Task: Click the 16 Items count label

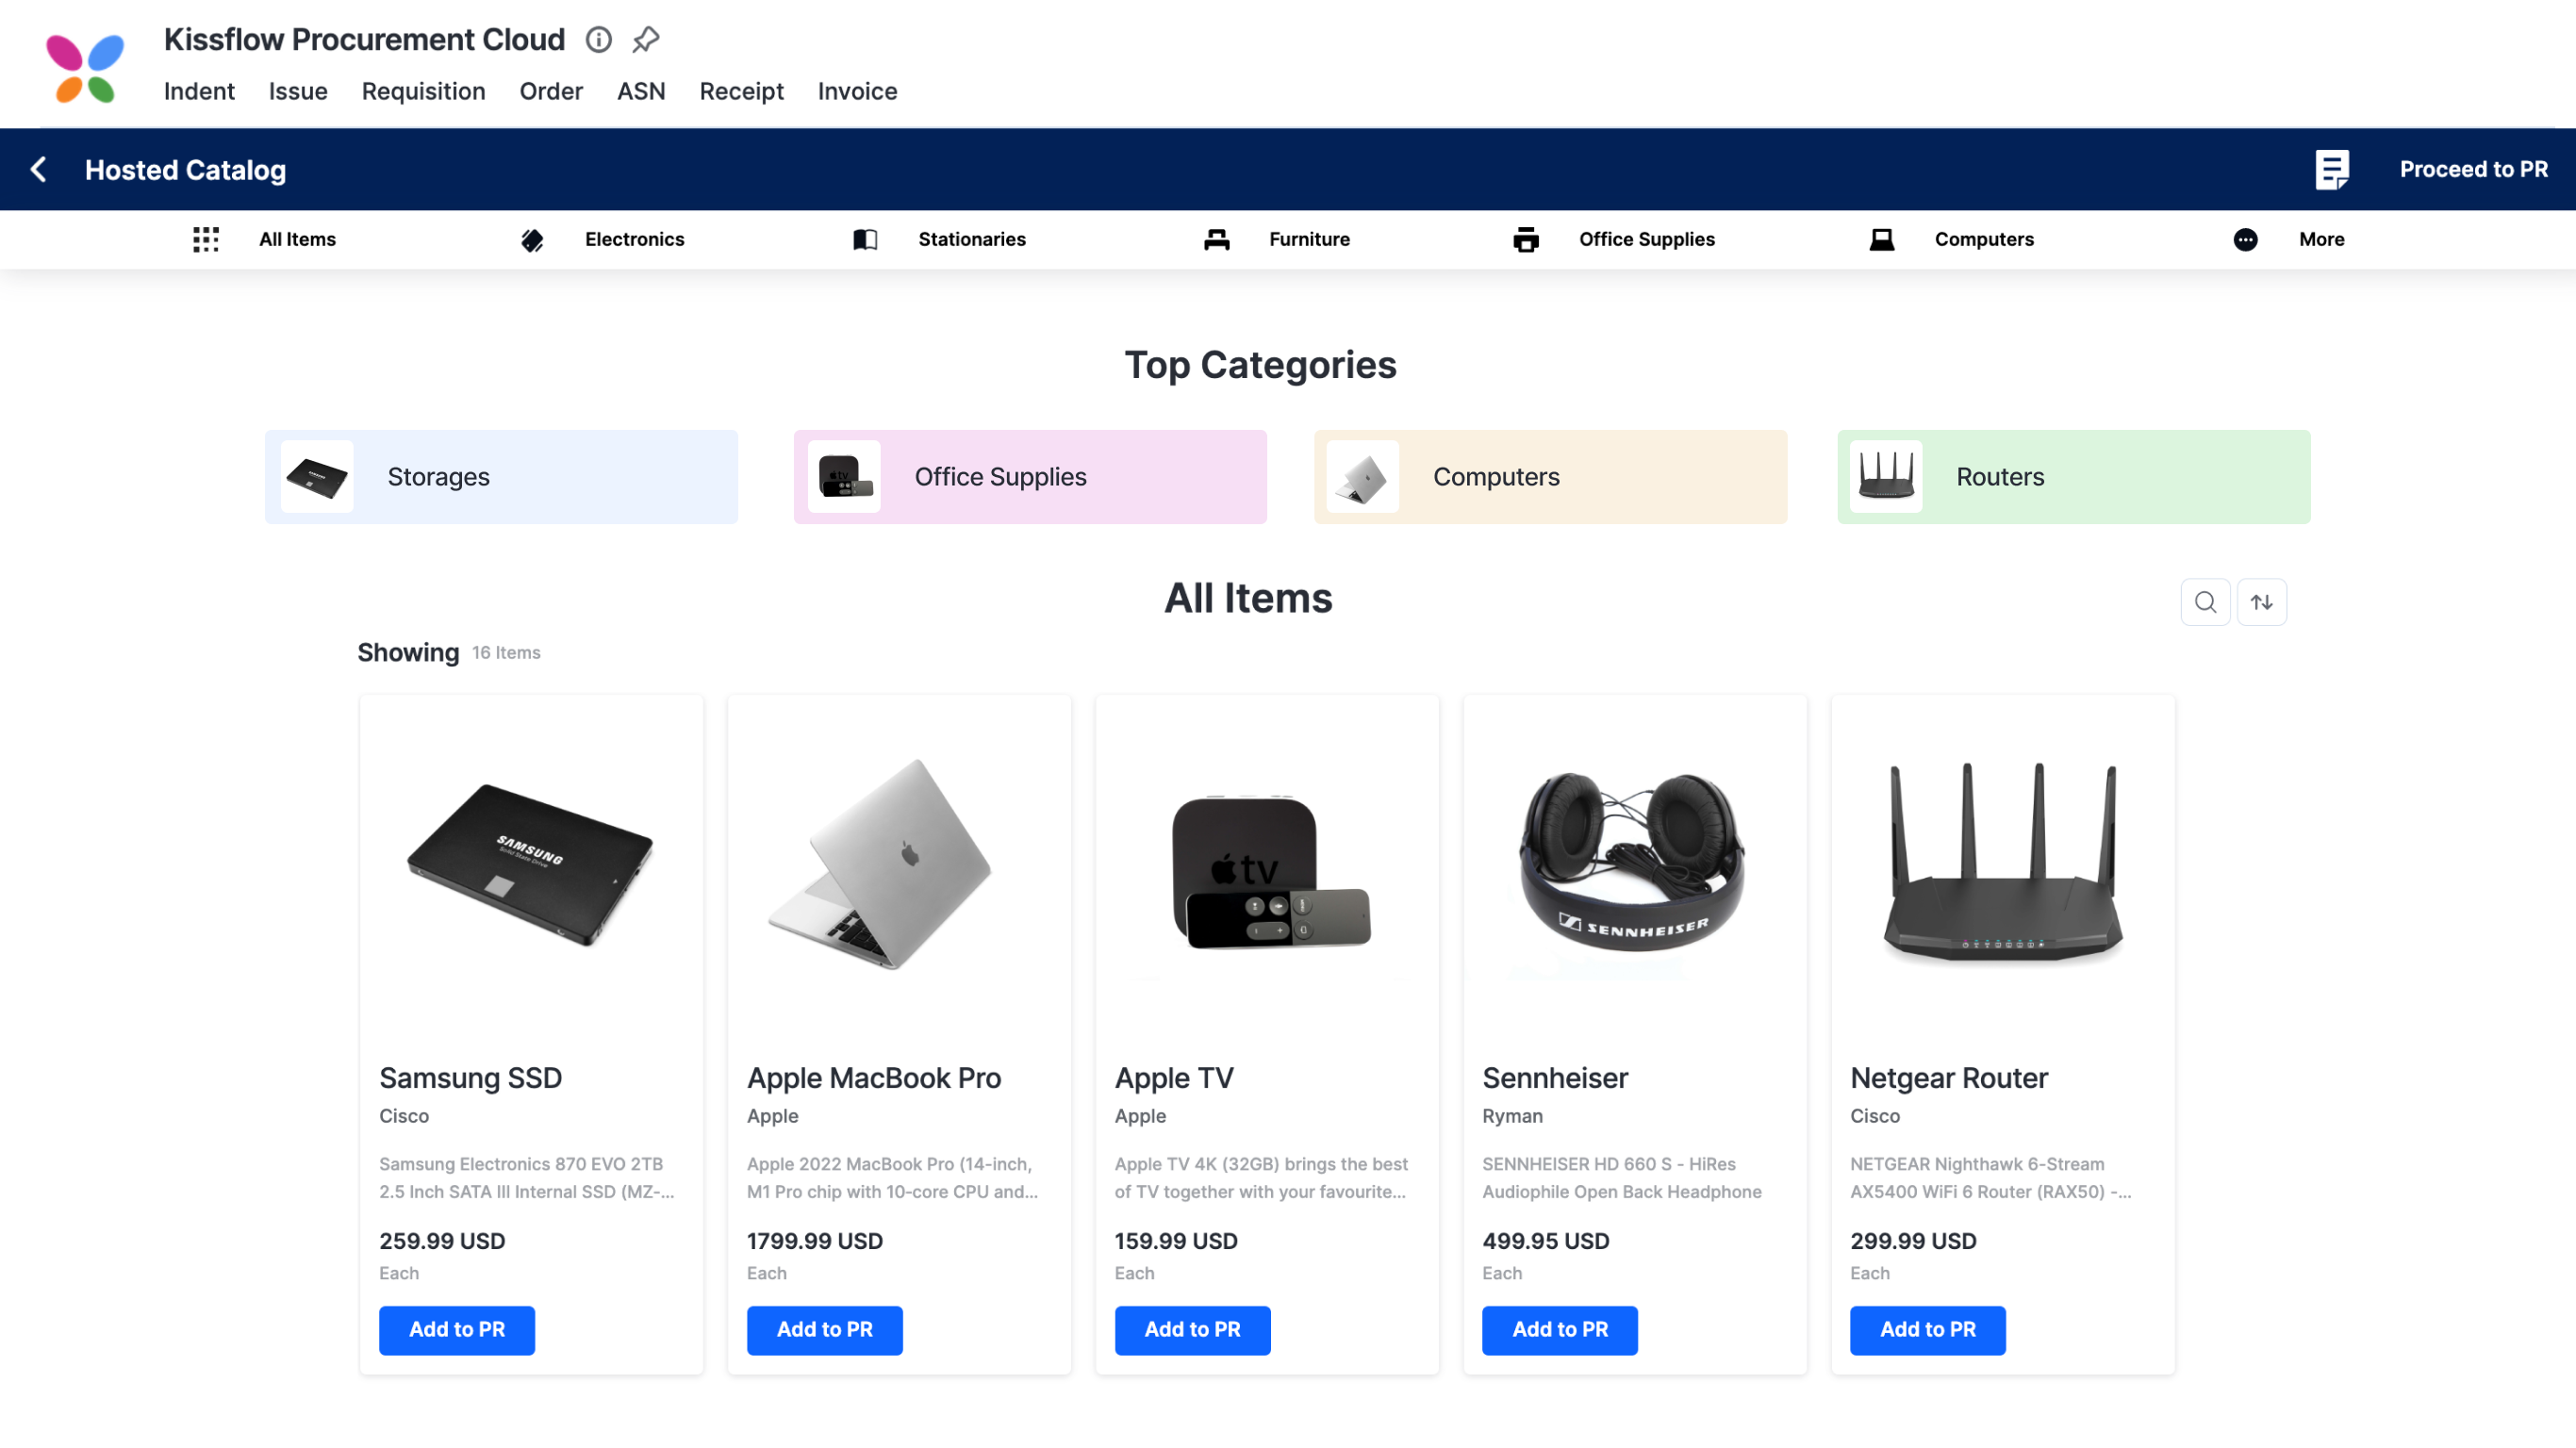Action: coord(506,653)
